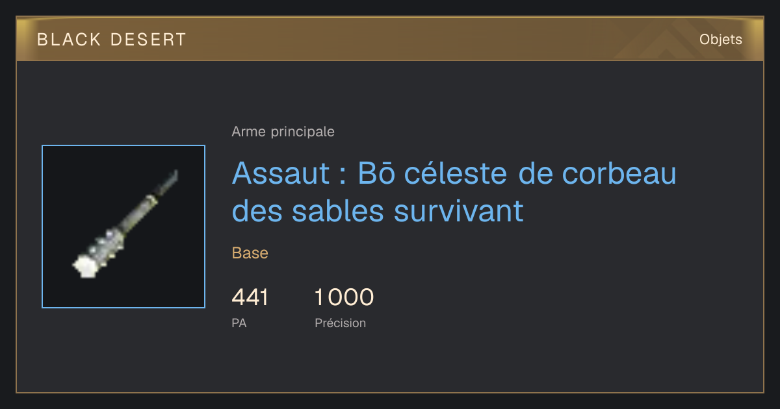
Task: Click the 'des sables survivant' title line
Action: (378, 210)
